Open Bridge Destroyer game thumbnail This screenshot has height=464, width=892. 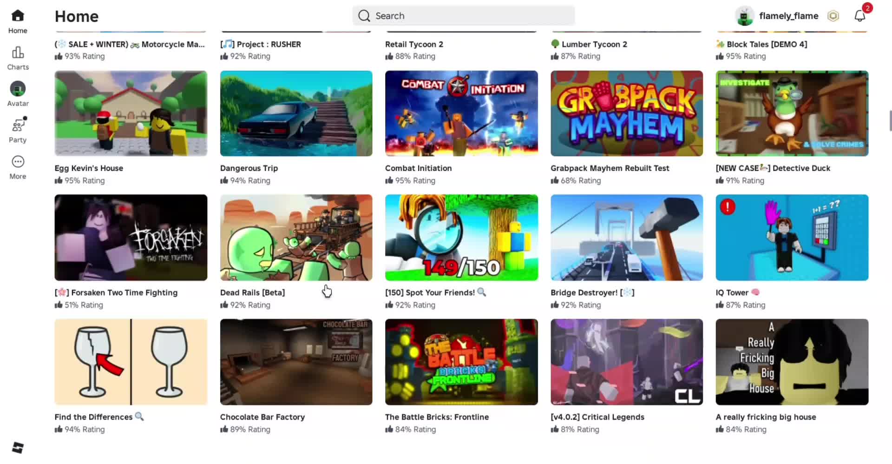(x=627, y=238)
